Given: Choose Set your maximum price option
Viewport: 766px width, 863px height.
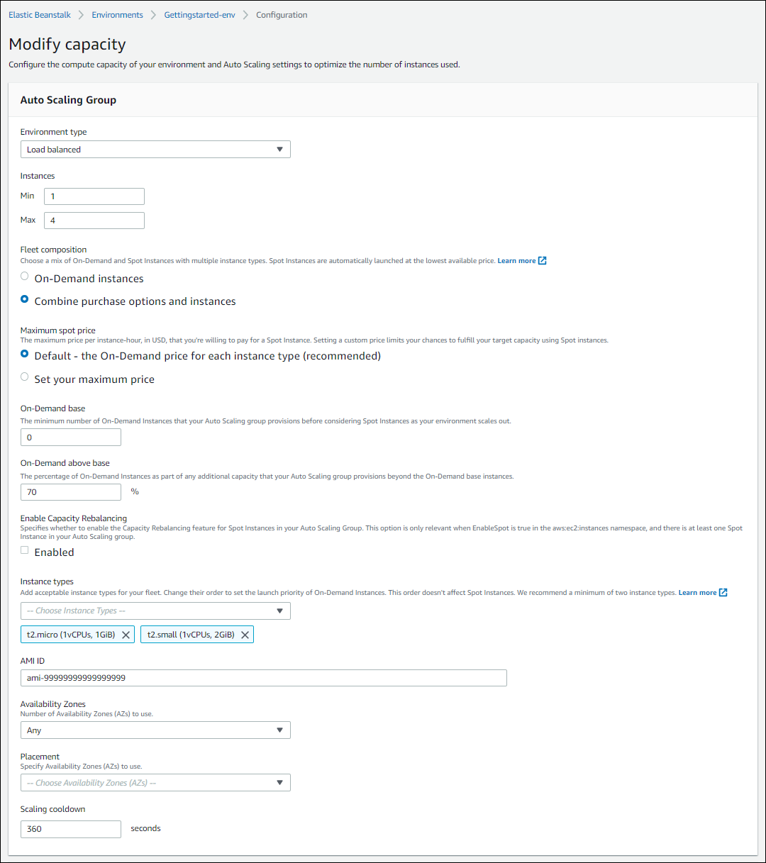Looking at the screenshot, I should click(25, 377).
